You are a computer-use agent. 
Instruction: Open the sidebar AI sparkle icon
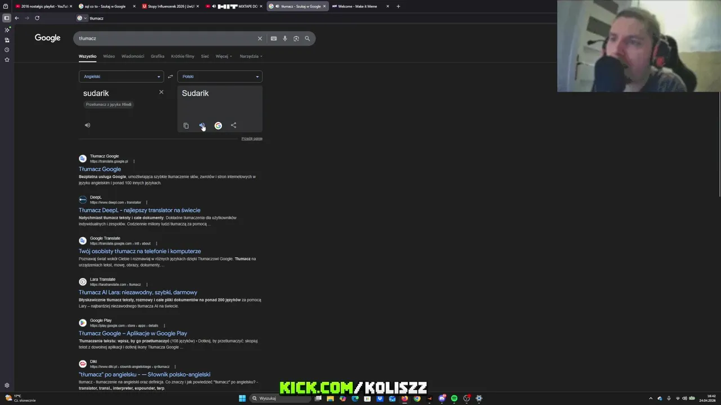pos(7,30)
